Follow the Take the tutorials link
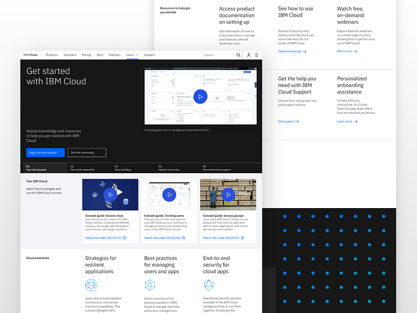Viewport: 417px width, 313px height. click(x=292, y=52)
